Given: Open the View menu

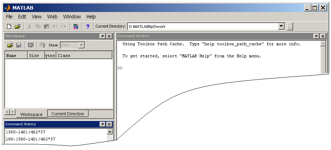Looking at the screenshot, I should tap(37, 17).
